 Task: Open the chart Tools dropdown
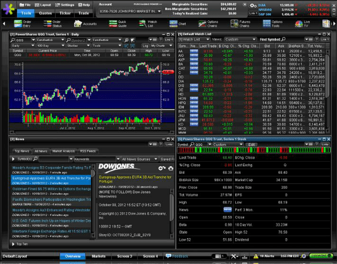tap(107, 45)
